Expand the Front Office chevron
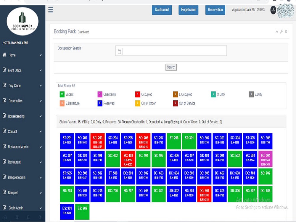 click(x=41, y=70)
